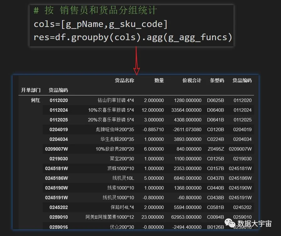
Task: Select the '货品名称' column header
Action: [125, 80]
